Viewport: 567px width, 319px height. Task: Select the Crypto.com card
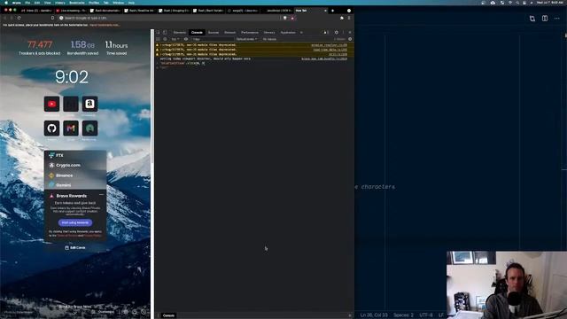(75, 166)
